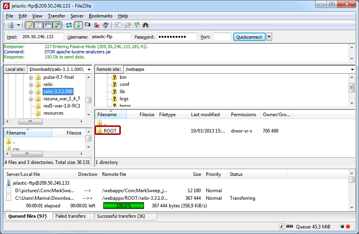Search remote files binoculars icon
Image resolution: width=359 pixels, height=234 pixels.
[x=146, y=25]
